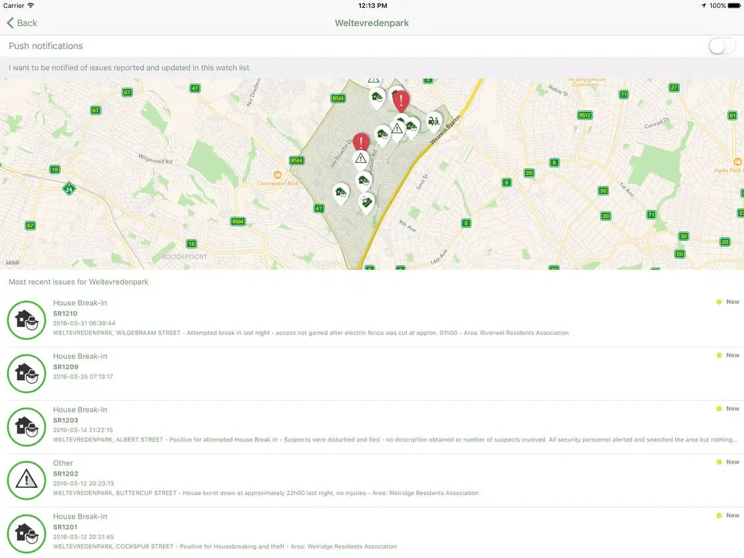Open the House Break-In icon for SR1203
Screen dimensions: 744x558
point(27,427)
